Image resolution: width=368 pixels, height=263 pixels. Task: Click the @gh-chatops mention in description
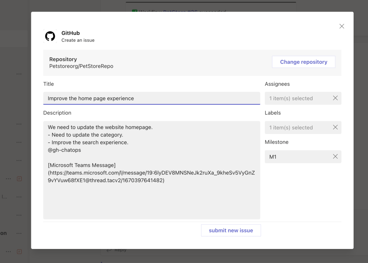pos(64,150)
